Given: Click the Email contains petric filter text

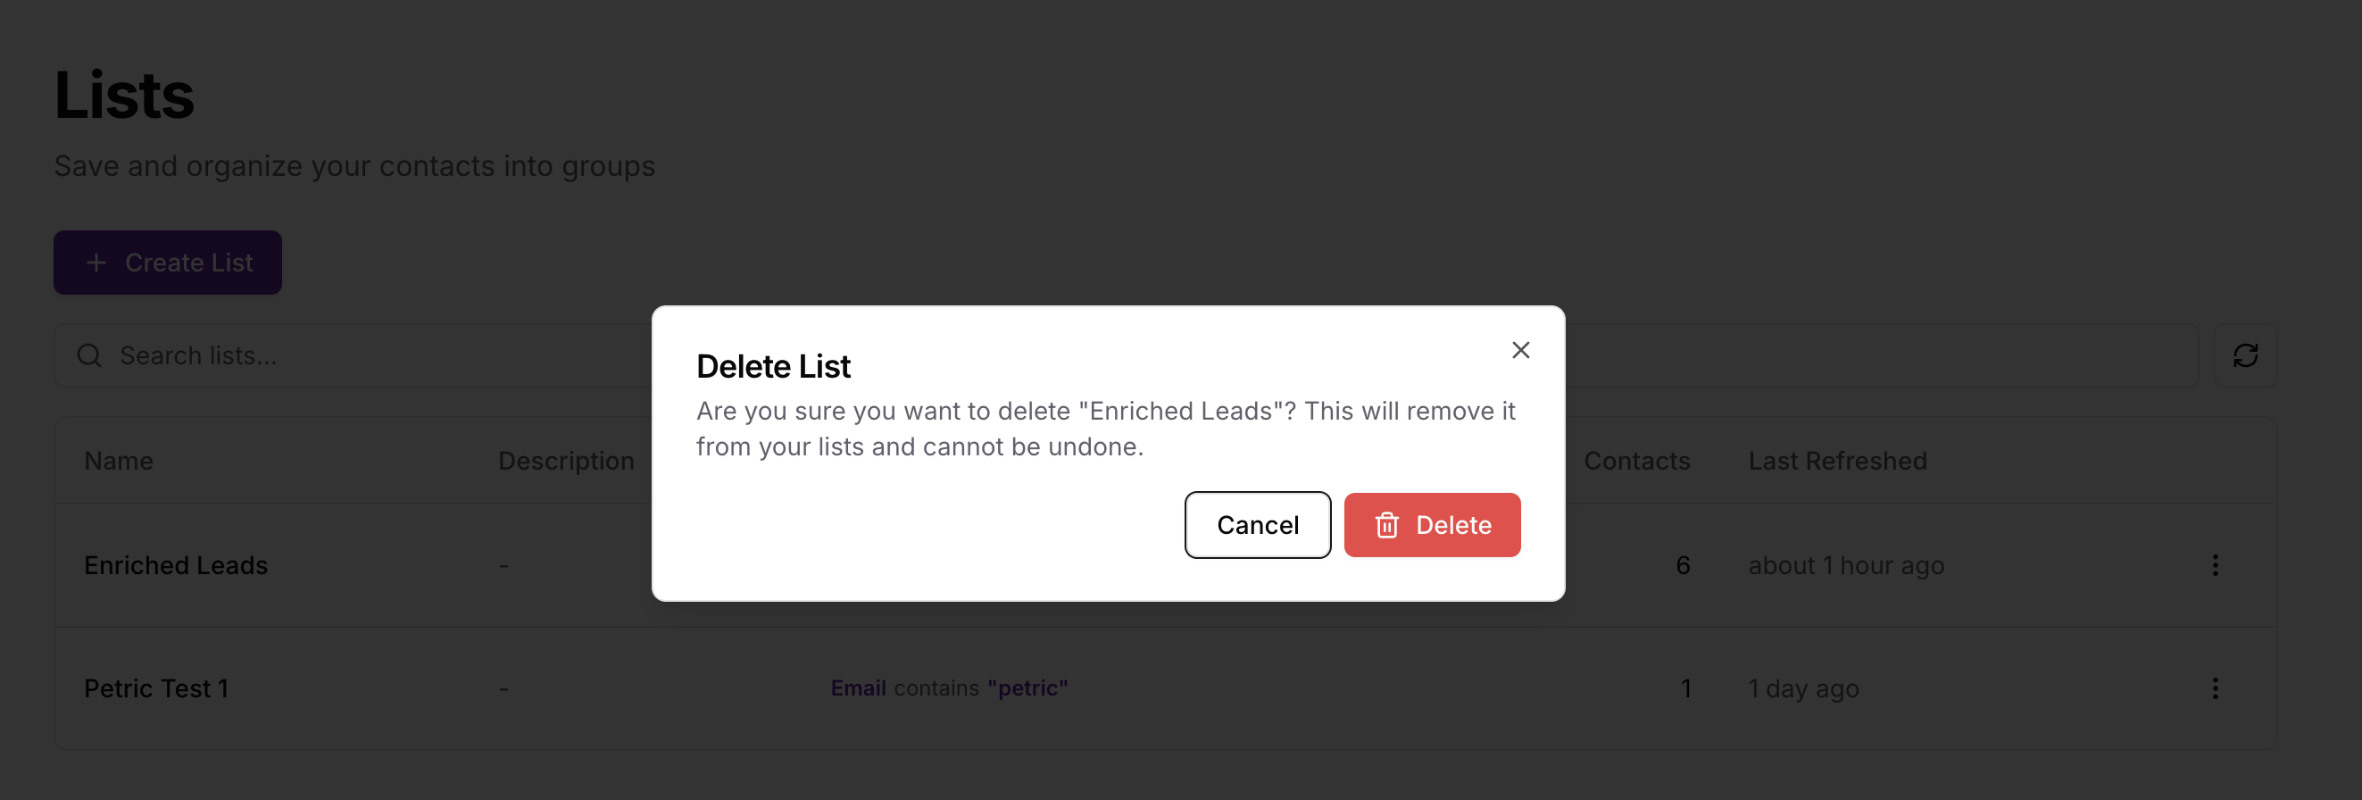Looking at the screenshot, I should click(x=949, y=688).
